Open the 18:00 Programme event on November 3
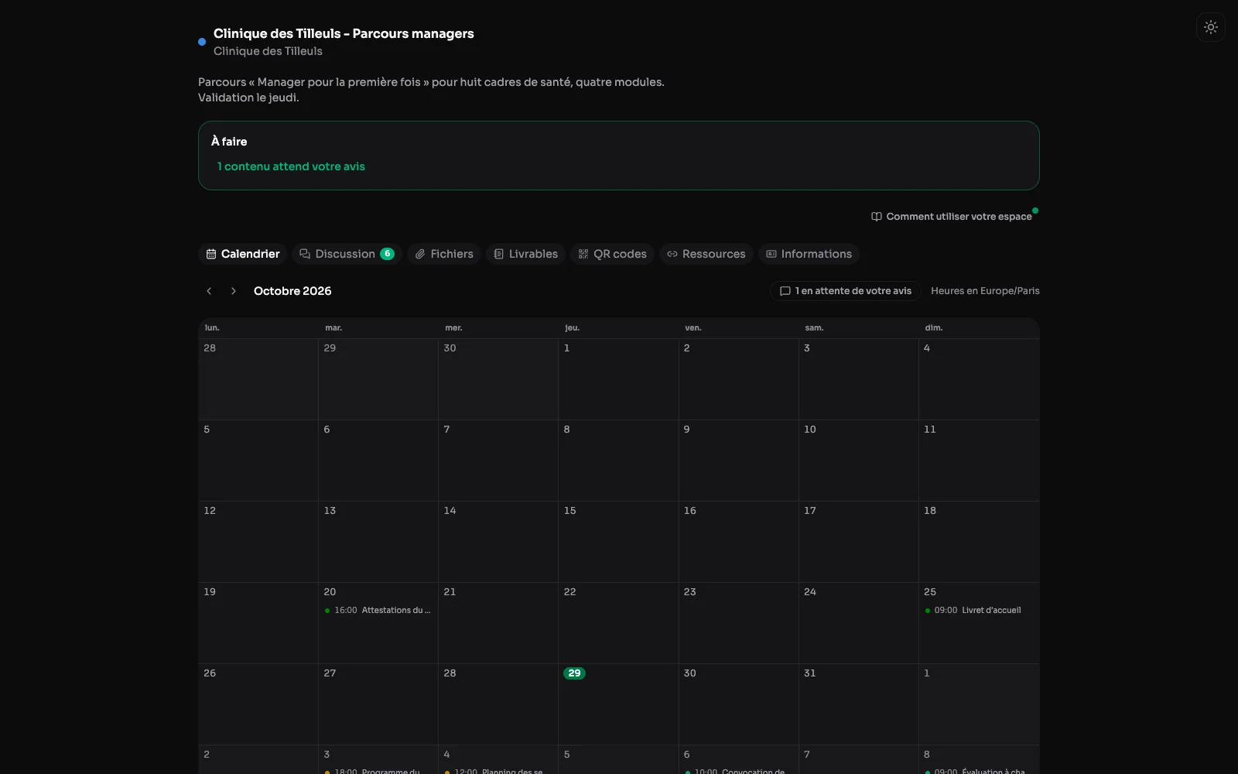The image size is (1238, 774). (378, 771)
